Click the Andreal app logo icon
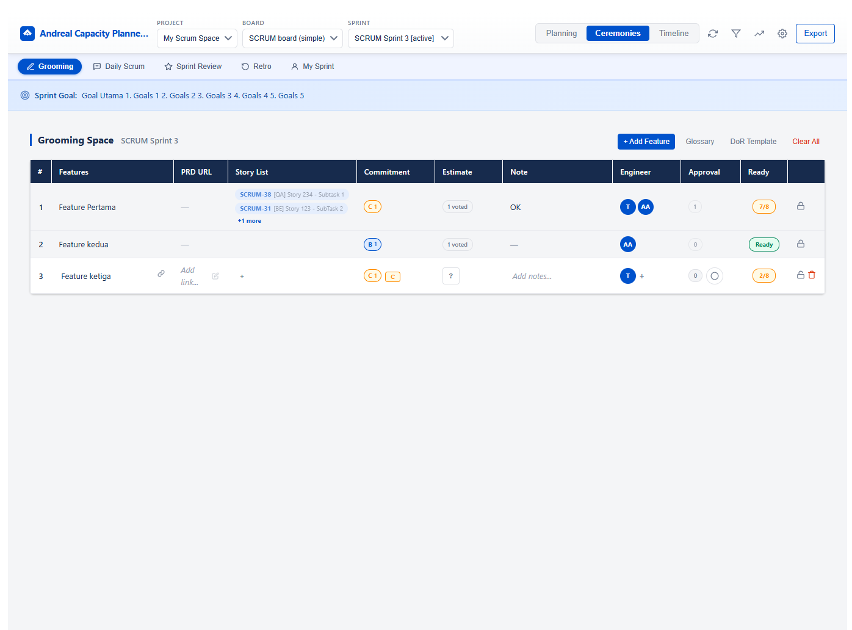The height and width of the screenshot is (630, 852). (27, 34)
